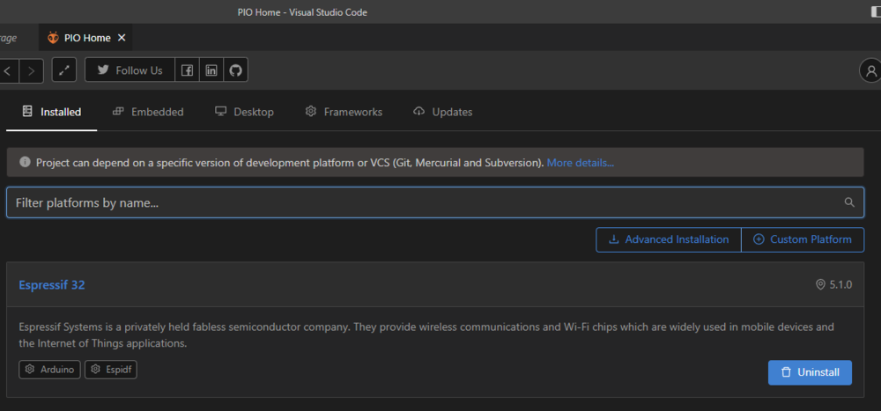881x411 pixels.
Task: Switch to the Embedded tab
Action: pyautogui.click(x=148, y=112)
